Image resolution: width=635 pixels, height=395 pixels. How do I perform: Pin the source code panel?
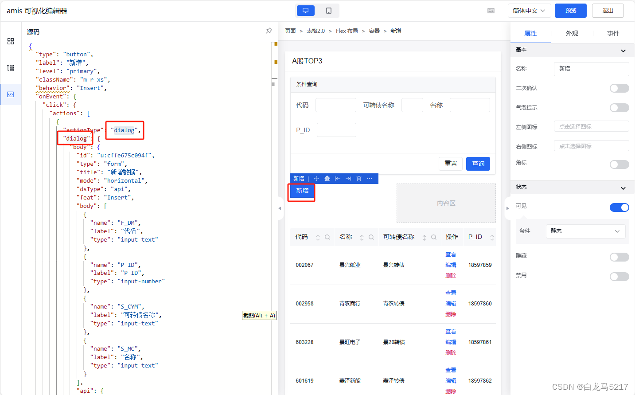pos(269,31)
